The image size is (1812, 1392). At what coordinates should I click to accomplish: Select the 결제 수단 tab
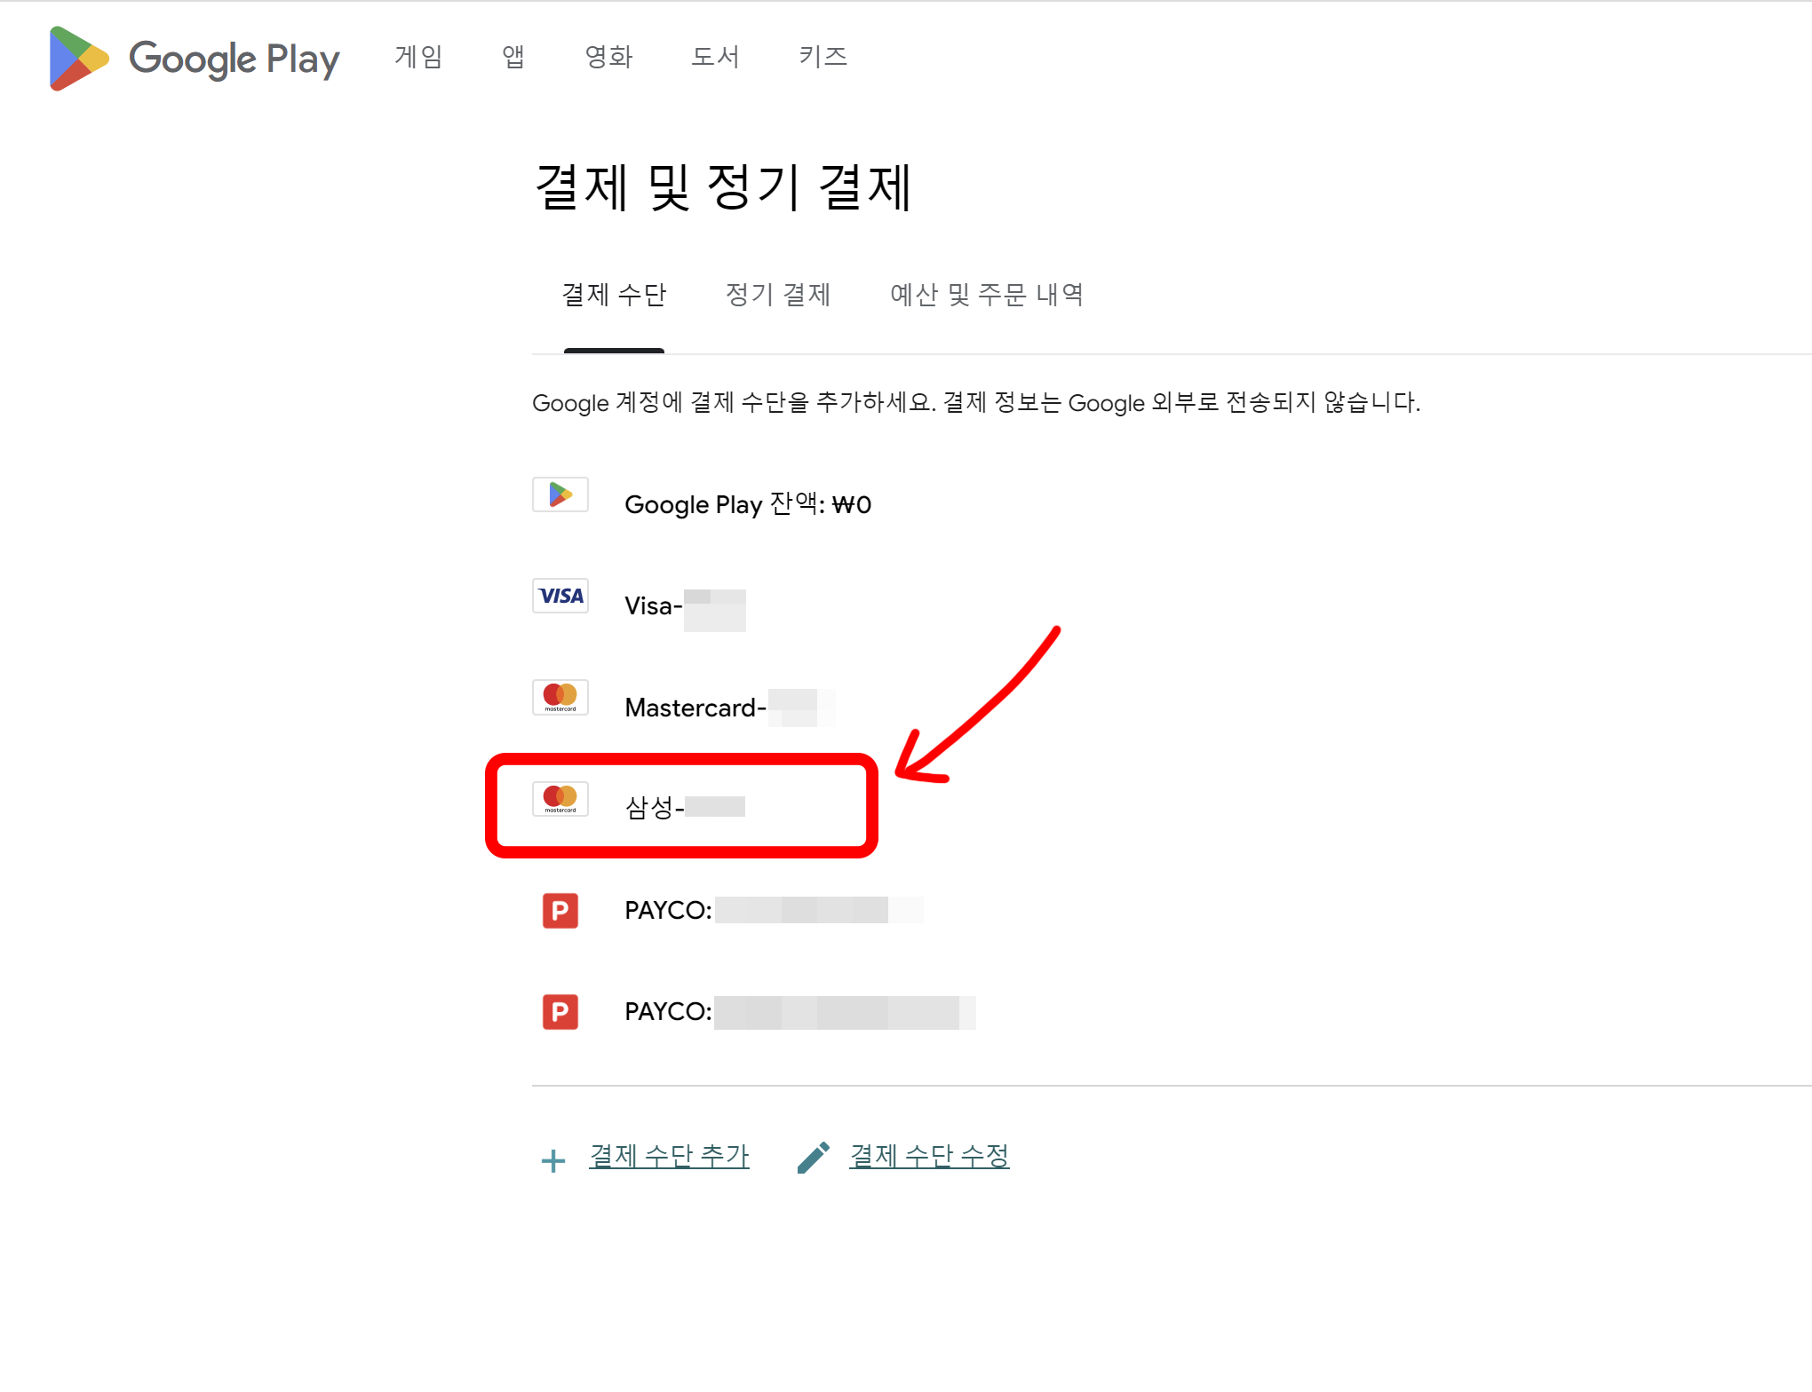[614, 295]
